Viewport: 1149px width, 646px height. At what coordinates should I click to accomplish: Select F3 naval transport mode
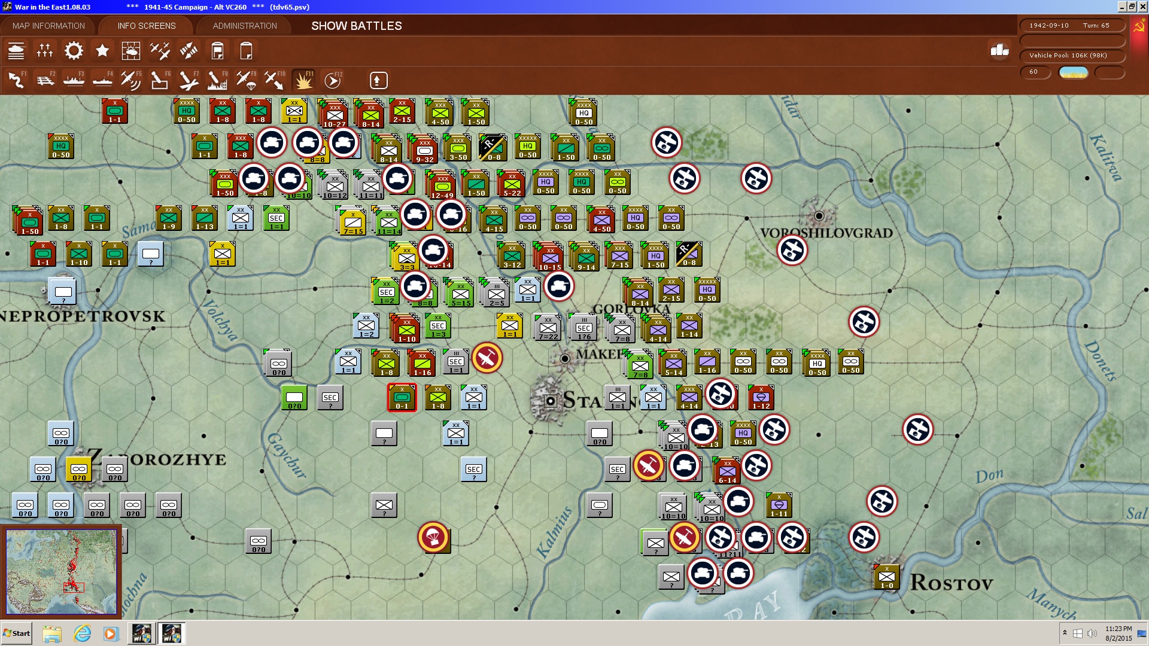74,80
